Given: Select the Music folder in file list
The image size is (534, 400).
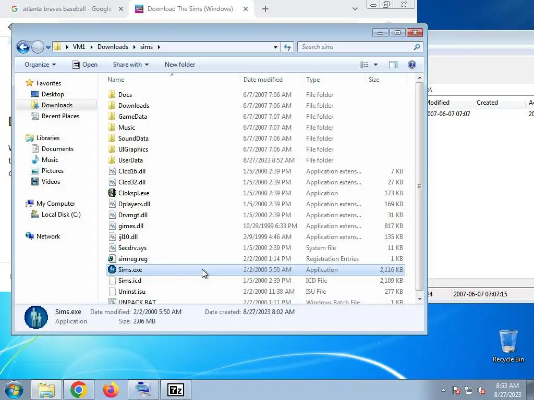Looking at the screenshot, I should (x=126, y=127).
